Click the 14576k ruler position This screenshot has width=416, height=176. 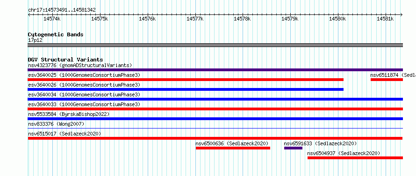pyautogui.click(x=148, y=19)
